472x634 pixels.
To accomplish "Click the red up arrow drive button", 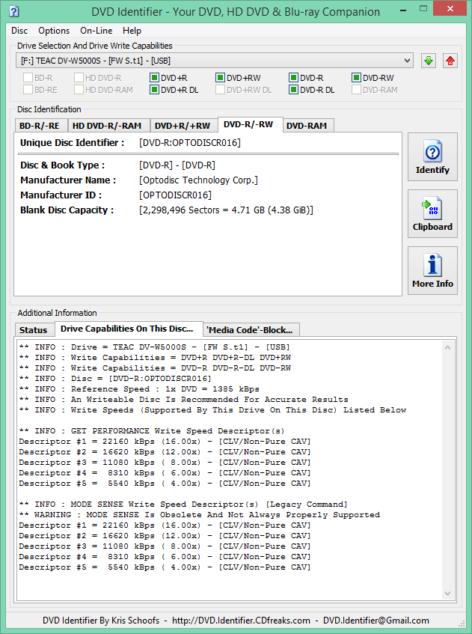I will (x=450, y=61).
